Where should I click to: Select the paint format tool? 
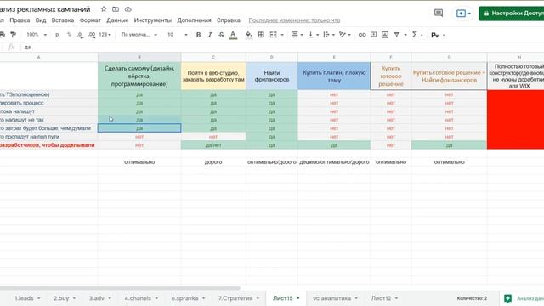14,35
